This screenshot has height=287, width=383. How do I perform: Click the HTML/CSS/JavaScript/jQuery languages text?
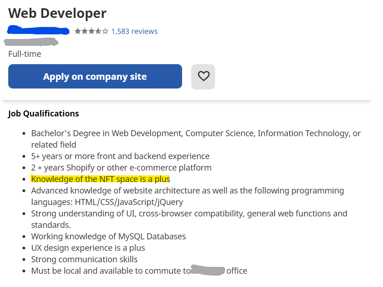pos(129,202)
